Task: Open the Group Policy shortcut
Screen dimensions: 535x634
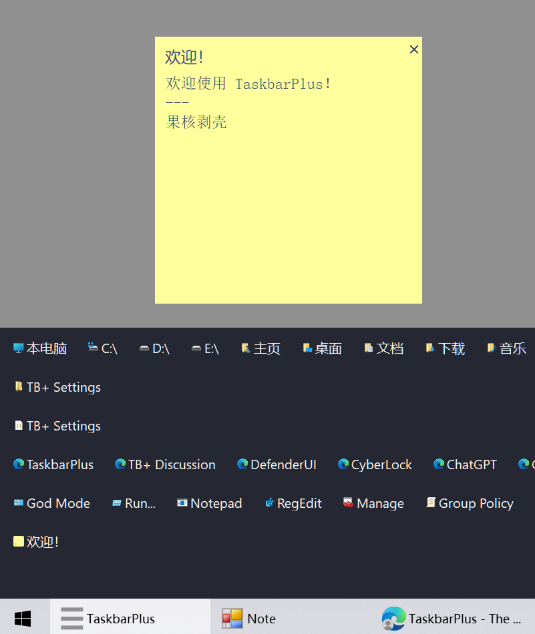Action: pos(470,503)
